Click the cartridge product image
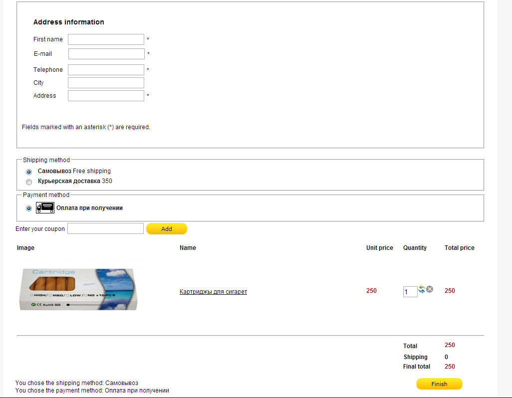Image resolution: width=512 pixels, height=398 pixels. [79, 289]
